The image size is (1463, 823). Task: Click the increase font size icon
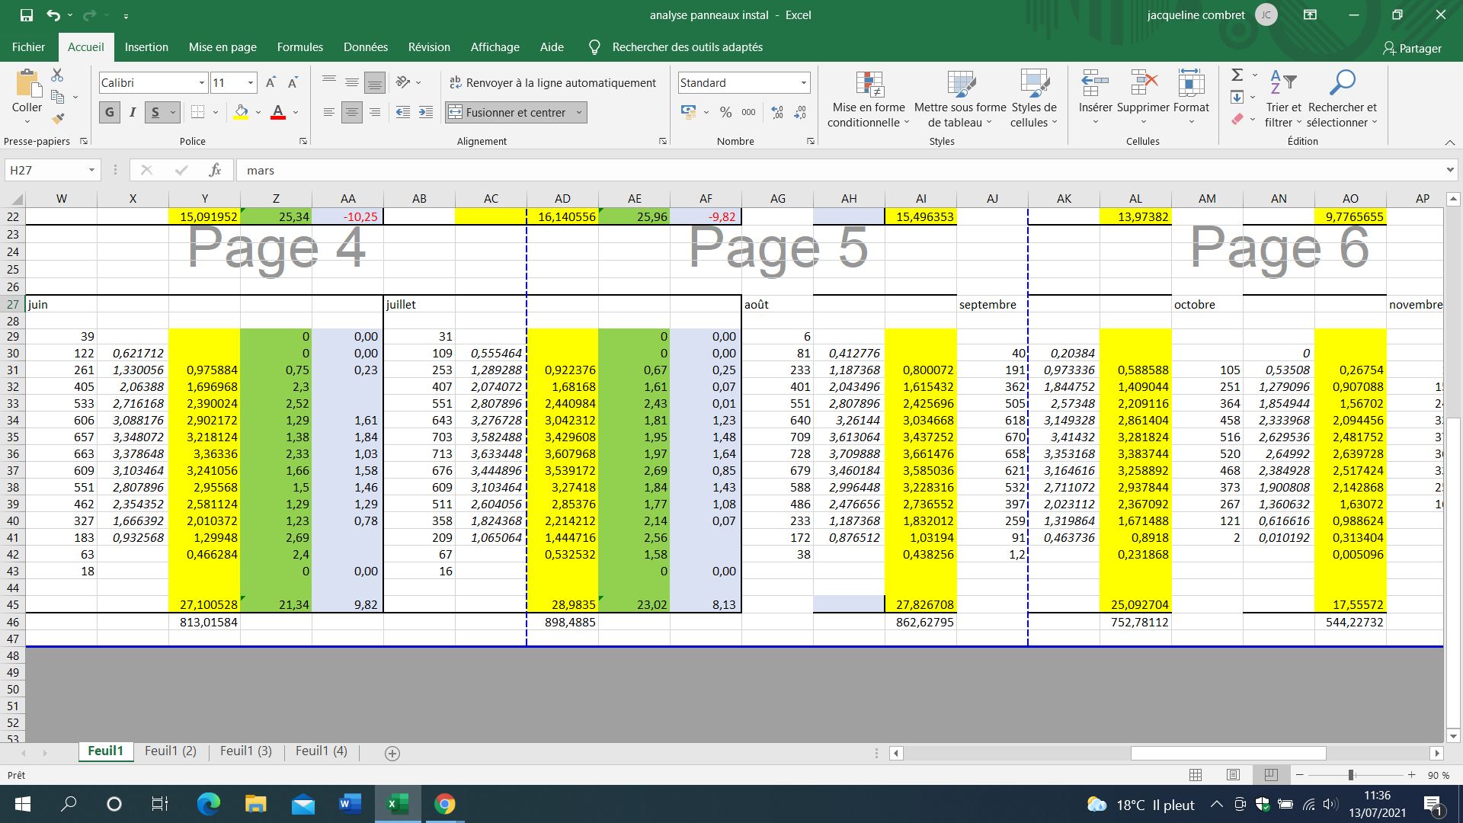(x=271, y=82)
